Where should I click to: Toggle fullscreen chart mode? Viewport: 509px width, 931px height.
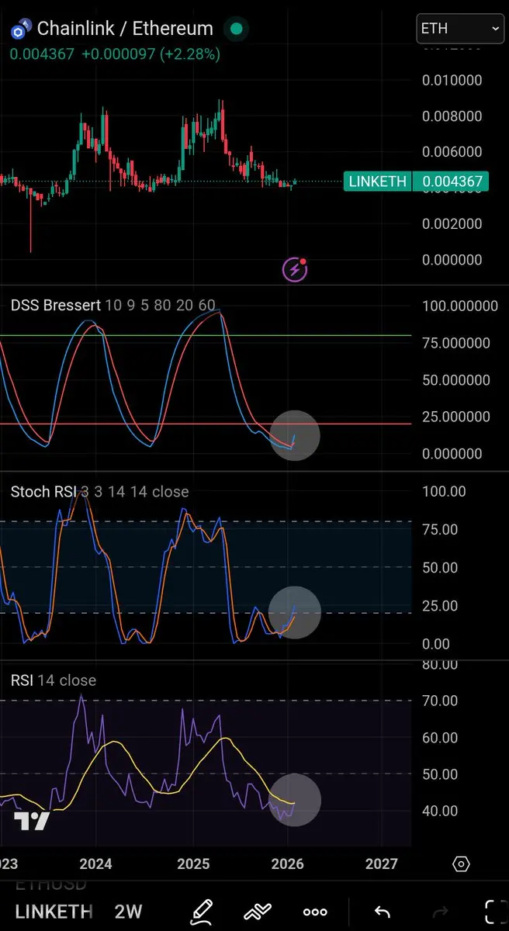pos(494,912)
